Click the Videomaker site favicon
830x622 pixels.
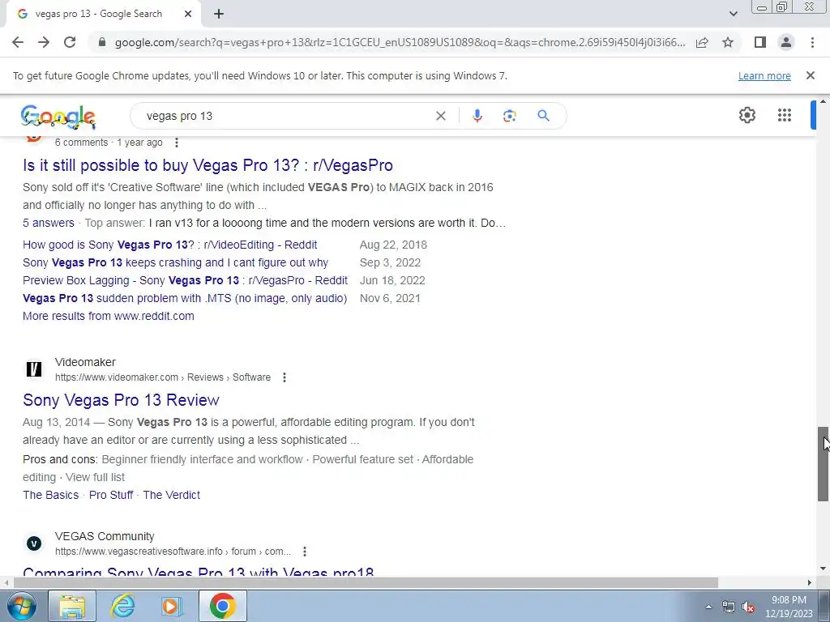34,369
